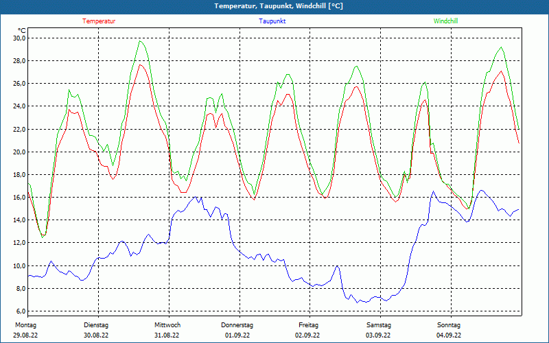Click the 6,0 y-axis value

tap(21, 311)
